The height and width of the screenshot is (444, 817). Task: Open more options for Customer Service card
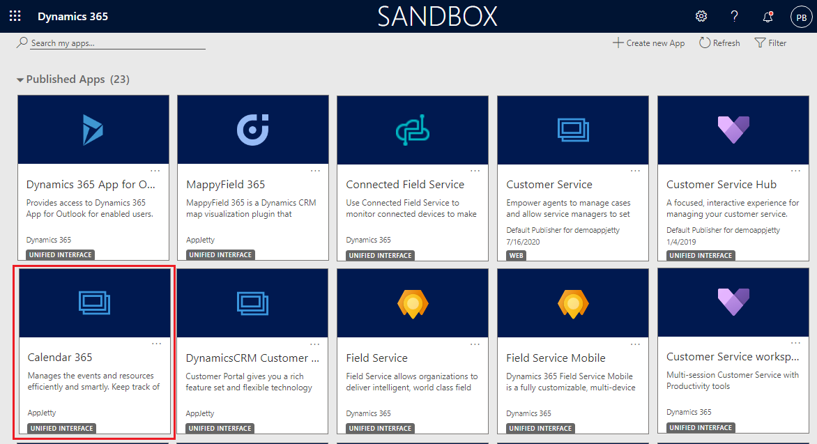635,170
